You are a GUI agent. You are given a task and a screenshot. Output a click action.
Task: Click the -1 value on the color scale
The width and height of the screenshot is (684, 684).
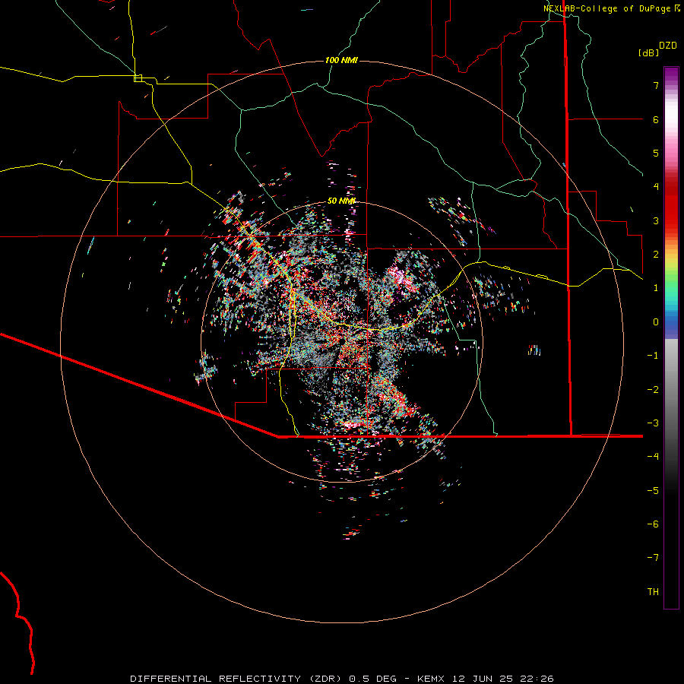point(653,356)
